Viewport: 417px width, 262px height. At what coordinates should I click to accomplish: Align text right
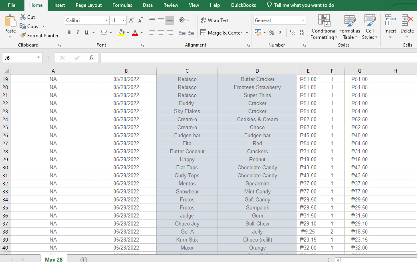170,32
